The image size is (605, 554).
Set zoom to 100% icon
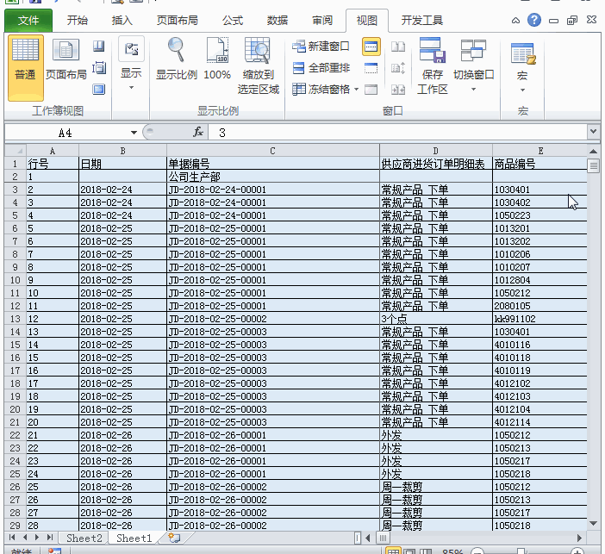217,59
